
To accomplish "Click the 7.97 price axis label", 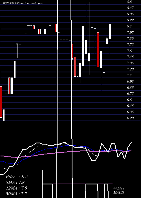I will point(130,32).
